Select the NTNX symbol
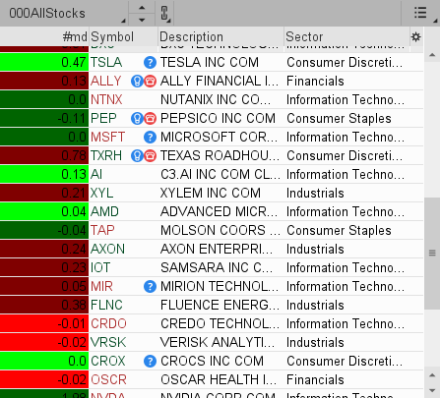 point(106,99)
